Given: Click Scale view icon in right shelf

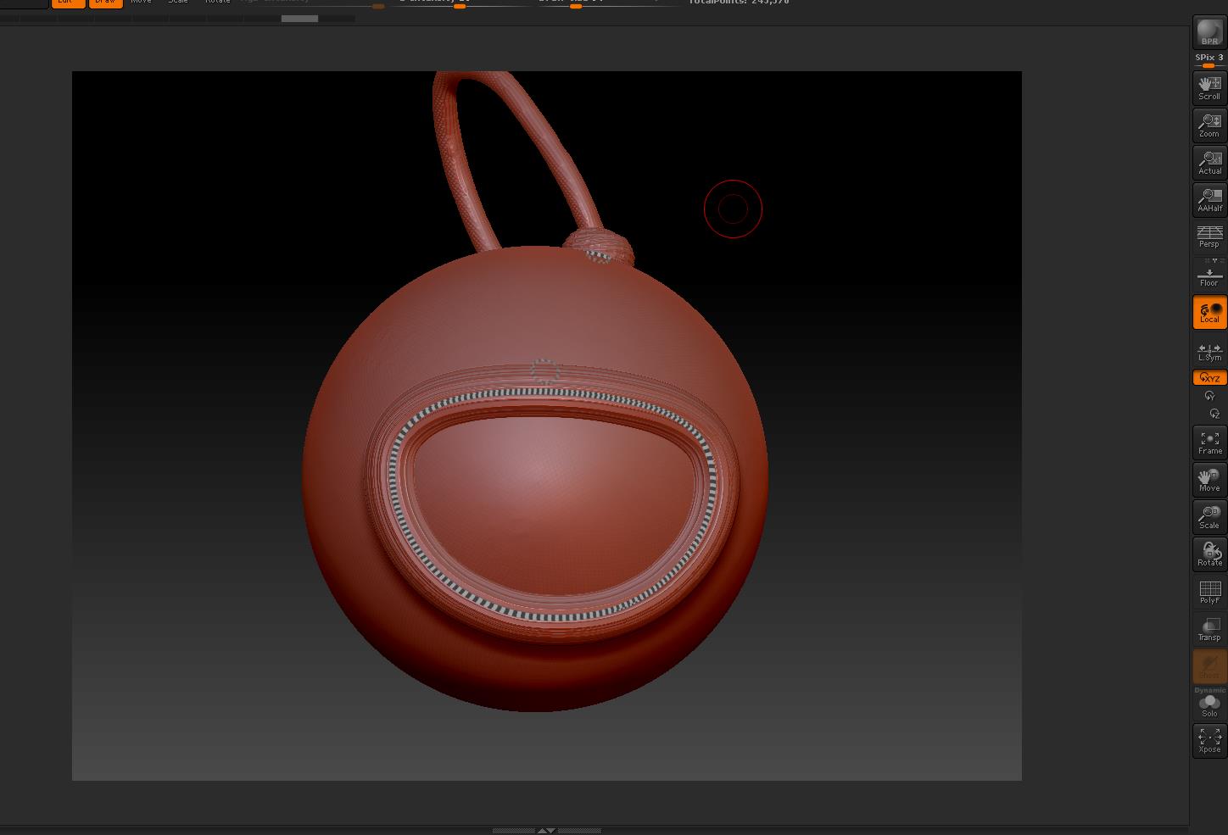Looking at the screenshot, I should point(1209,517).
